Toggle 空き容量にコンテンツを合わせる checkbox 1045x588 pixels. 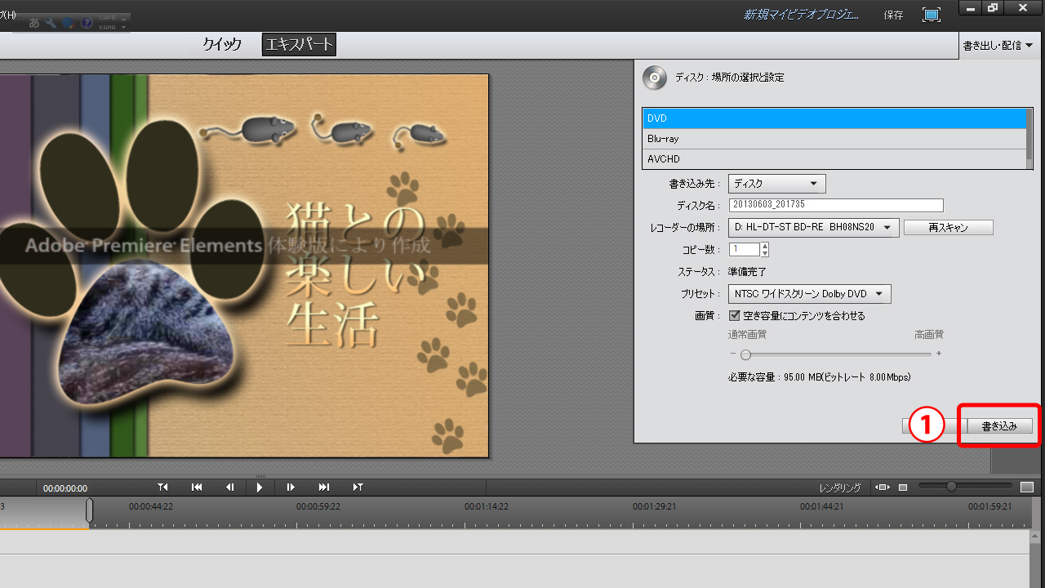coord(734,315)
